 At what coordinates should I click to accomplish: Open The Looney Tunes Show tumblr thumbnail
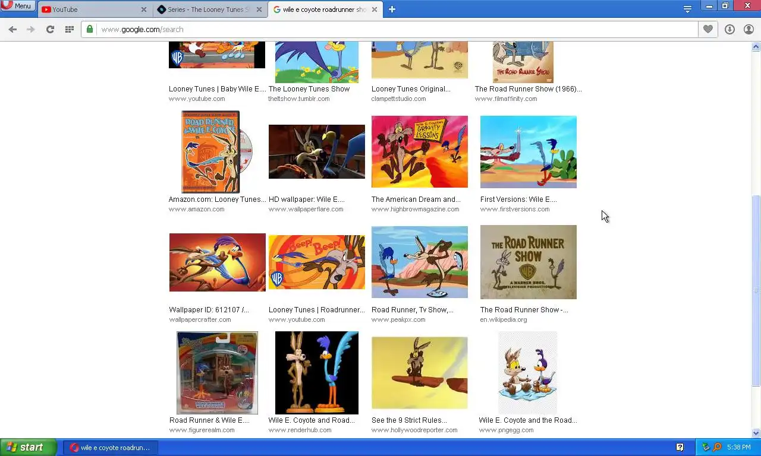tap(316, 62)
